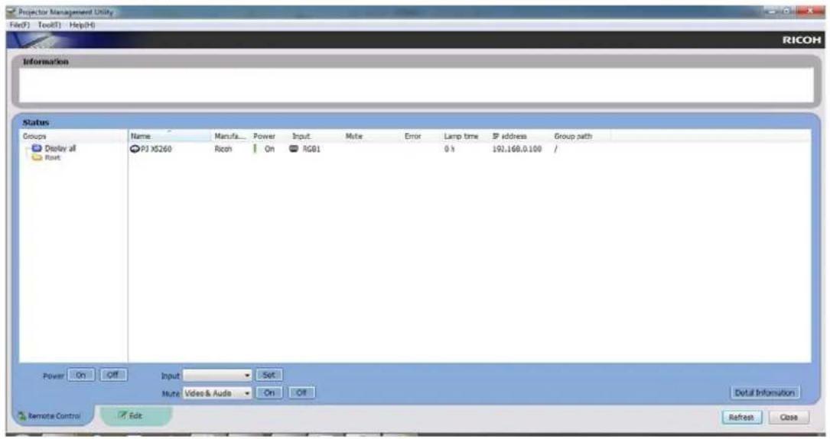
Task: Click the Set input button
Action: pyautogui.click(x=269, y=375)
